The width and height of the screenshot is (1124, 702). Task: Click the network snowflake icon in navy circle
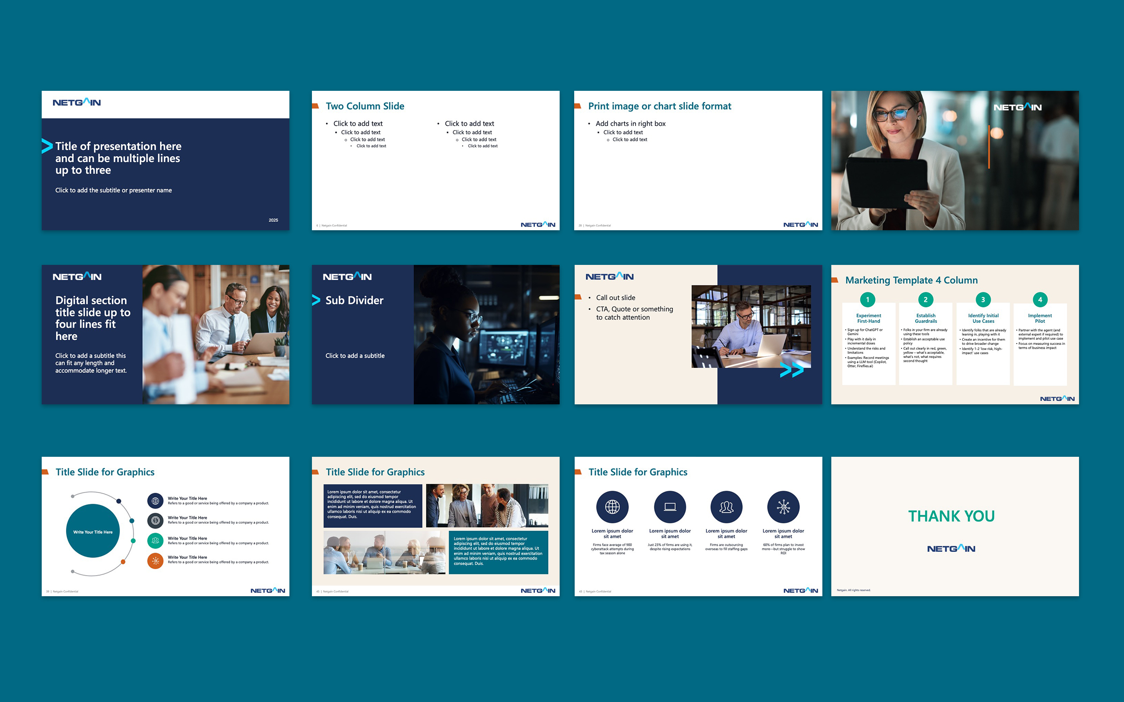click(784, 507)
